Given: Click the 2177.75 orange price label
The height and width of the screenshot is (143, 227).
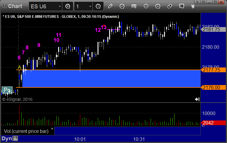Looking at the screenshot, I should [213, 70].
